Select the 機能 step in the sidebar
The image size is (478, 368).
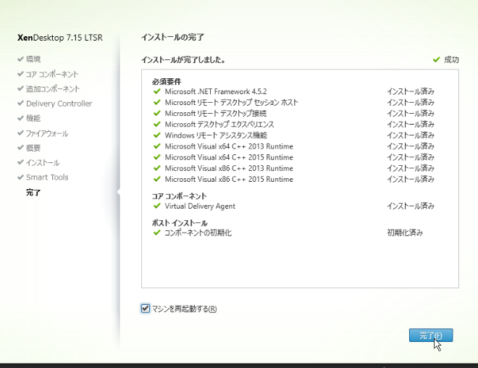coord(33,118)
